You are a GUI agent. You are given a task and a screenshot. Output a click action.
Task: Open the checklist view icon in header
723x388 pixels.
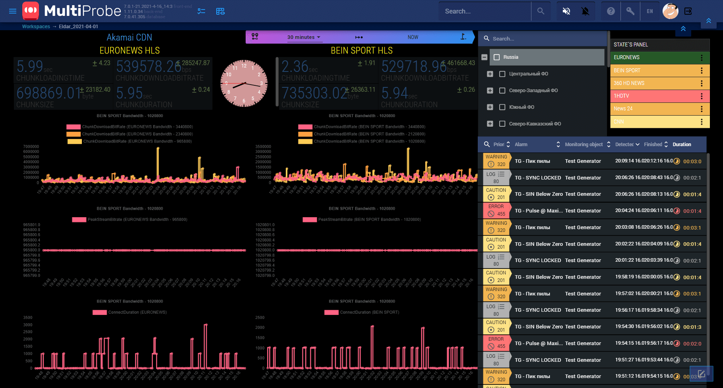click(202, 11)
